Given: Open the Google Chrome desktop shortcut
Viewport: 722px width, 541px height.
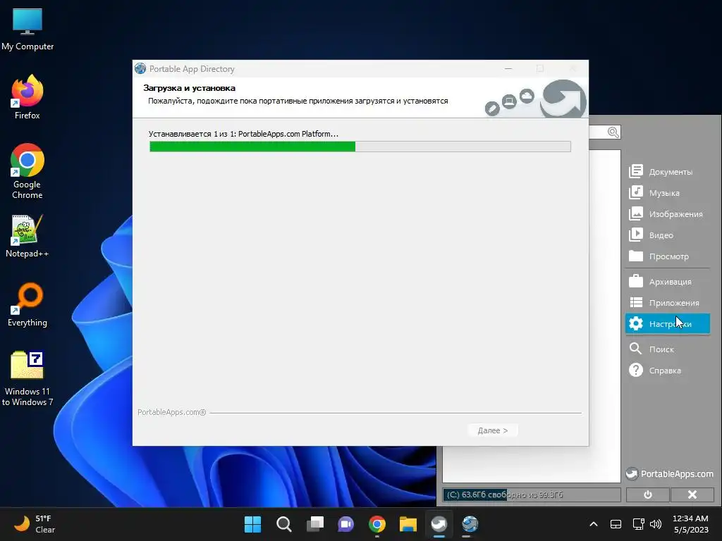Looking at the screenshot, I should tap(27, 171).
